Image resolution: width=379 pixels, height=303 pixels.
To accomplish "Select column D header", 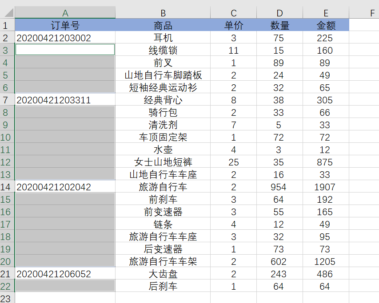I will pos(279,12).
